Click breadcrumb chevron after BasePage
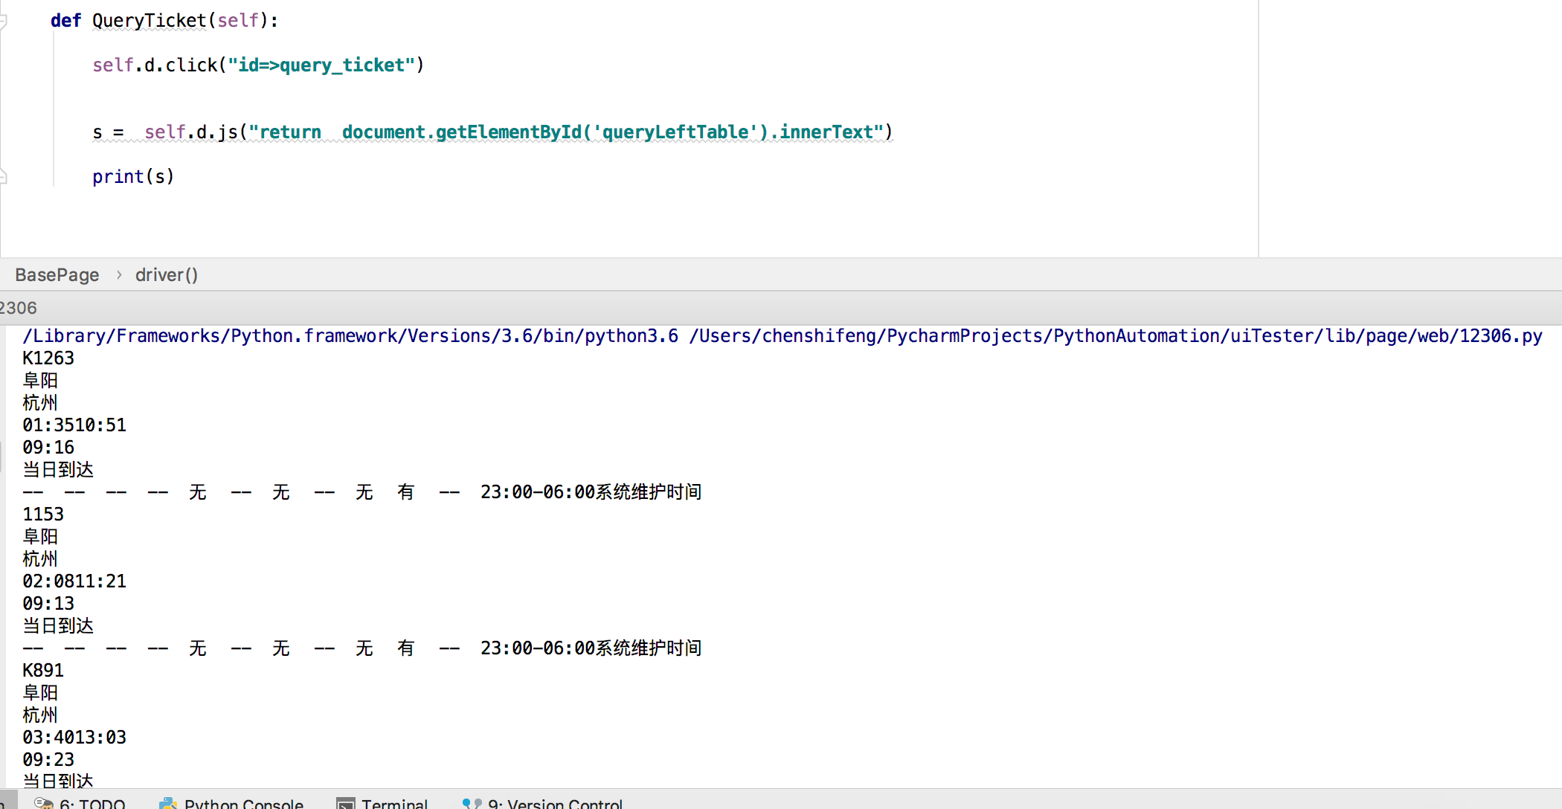Screen dimensions: 1562x809 (118, 275)
